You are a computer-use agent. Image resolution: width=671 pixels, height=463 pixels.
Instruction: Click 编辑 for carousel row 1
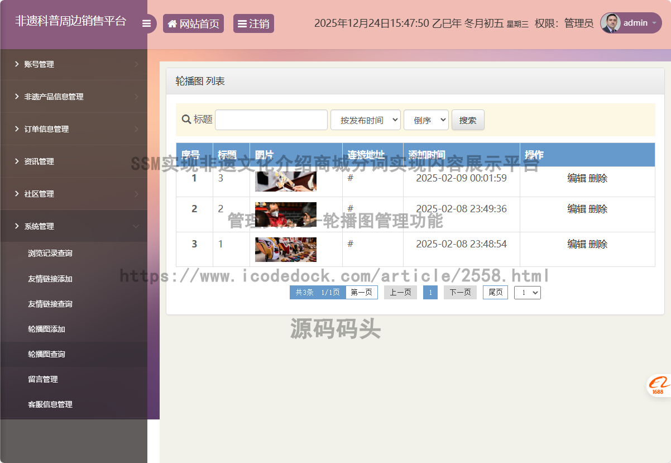[577, 178]
